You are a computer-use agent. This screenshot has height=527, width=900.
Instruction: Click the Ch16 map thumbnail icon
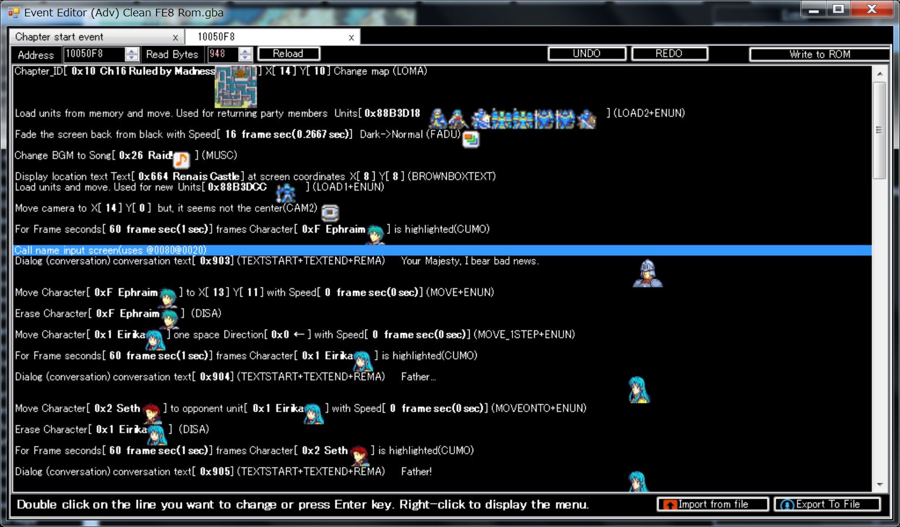coord(236,86)
